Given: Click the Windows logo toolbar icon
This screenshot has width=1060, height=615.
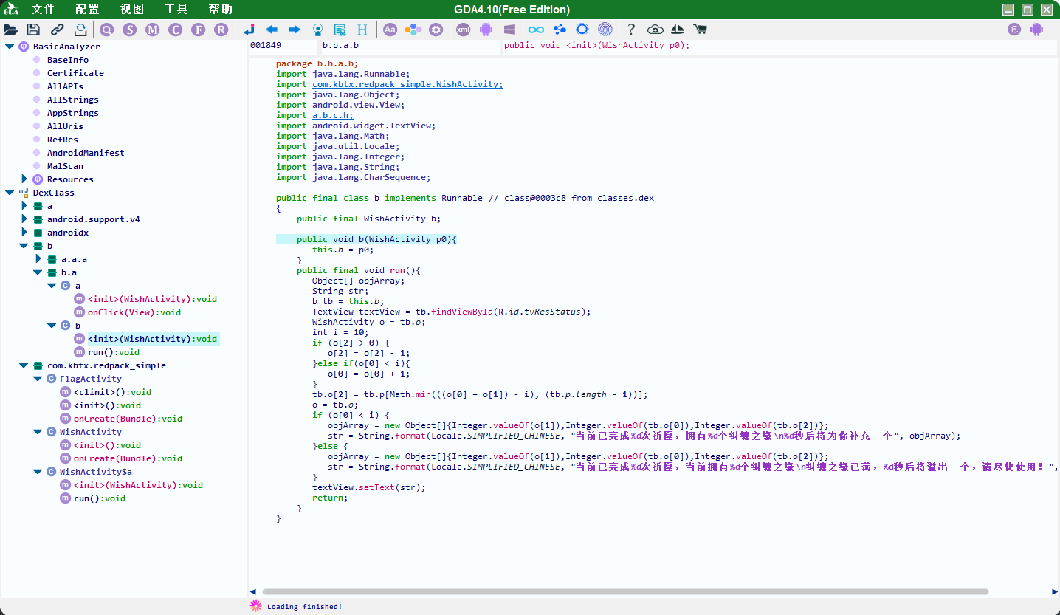Looking at the screenshot, I should tap(509, 30).
